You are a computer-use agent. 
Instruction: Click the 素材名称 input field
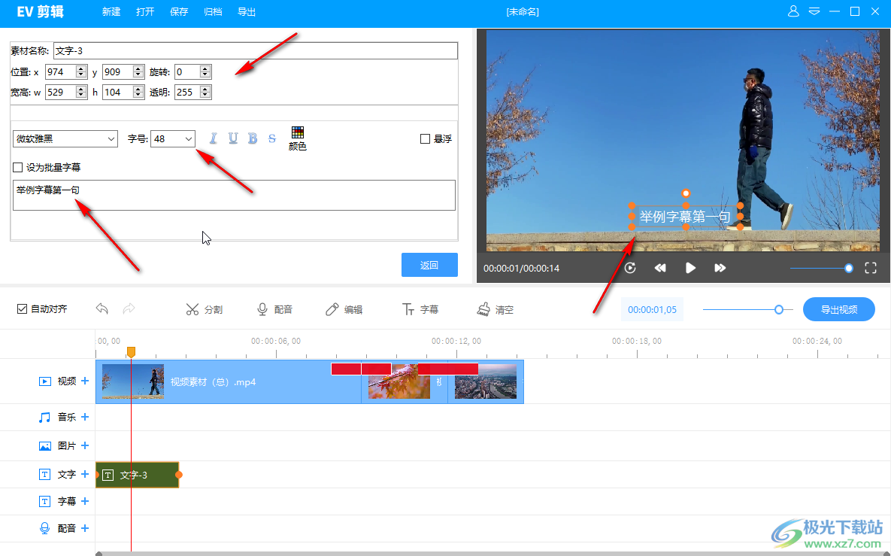[256, 50]
